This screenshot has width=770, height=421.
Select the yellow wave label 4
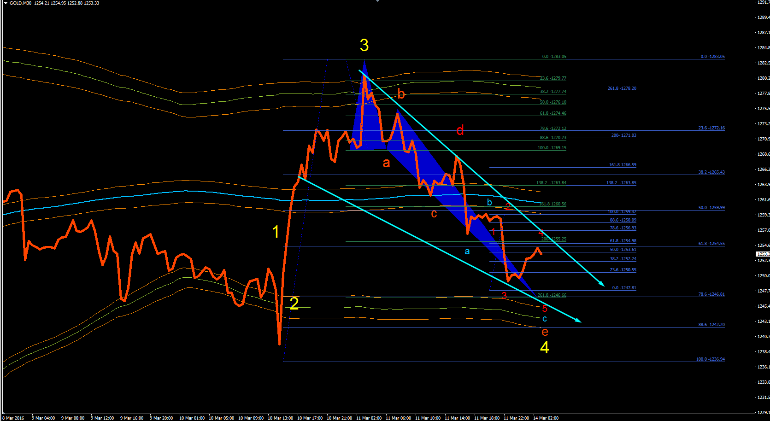[545, 347]
